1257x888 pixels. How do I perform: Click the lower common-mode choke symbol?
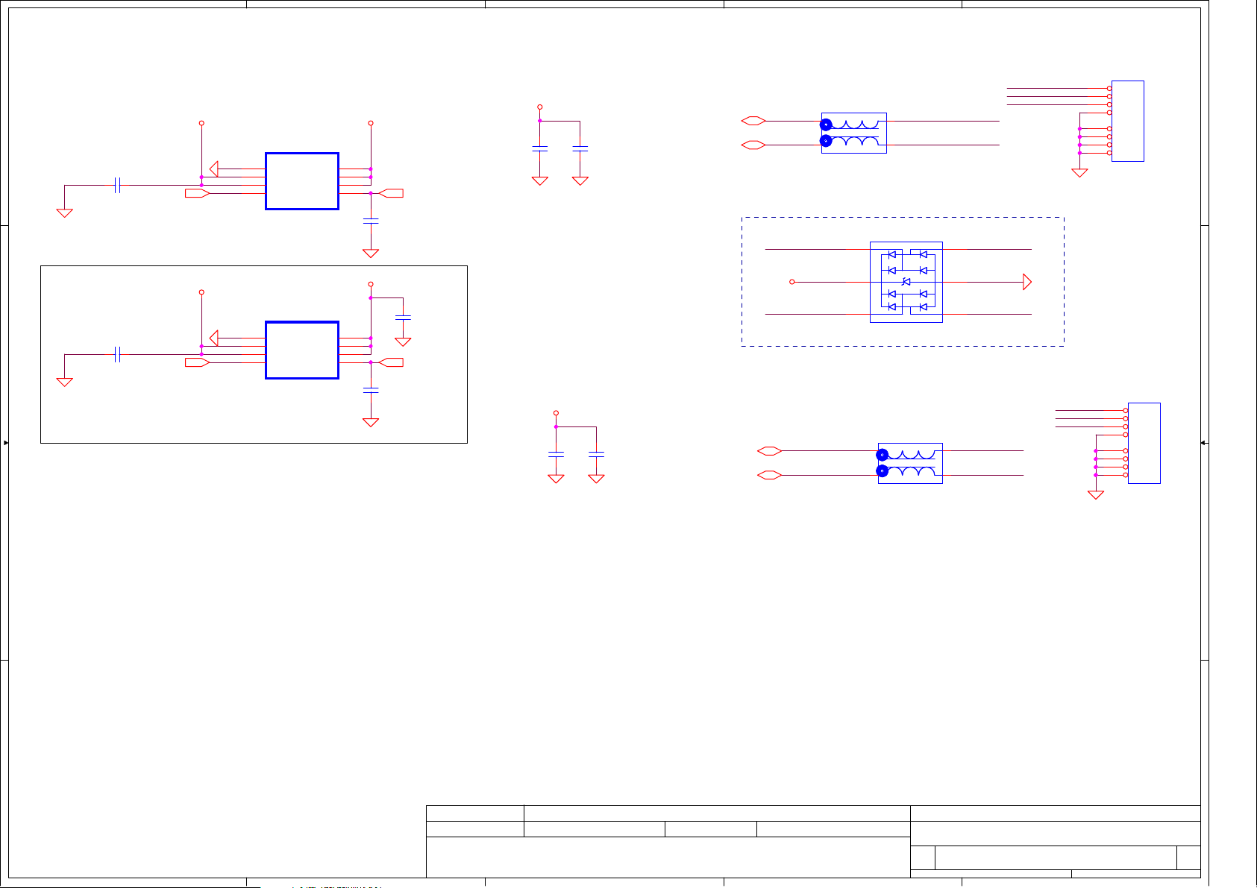[x=910, y=463]
